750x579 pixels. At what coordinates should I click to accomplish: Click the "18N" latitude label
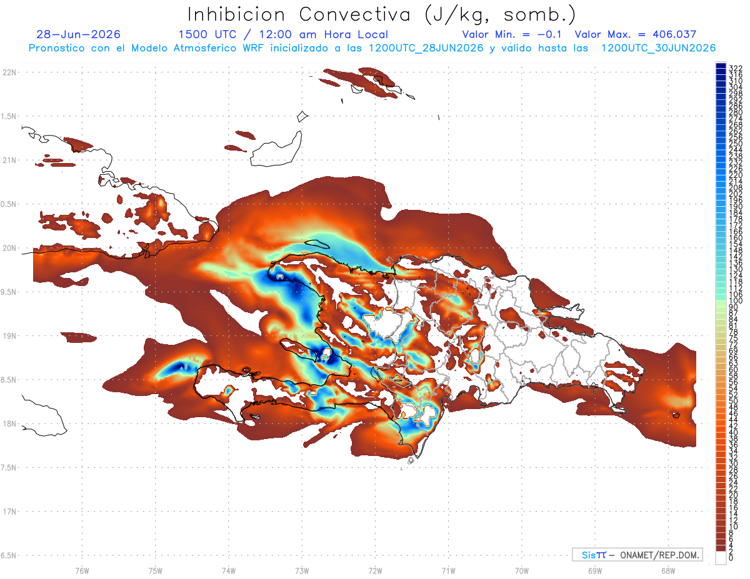pos(11,423)
